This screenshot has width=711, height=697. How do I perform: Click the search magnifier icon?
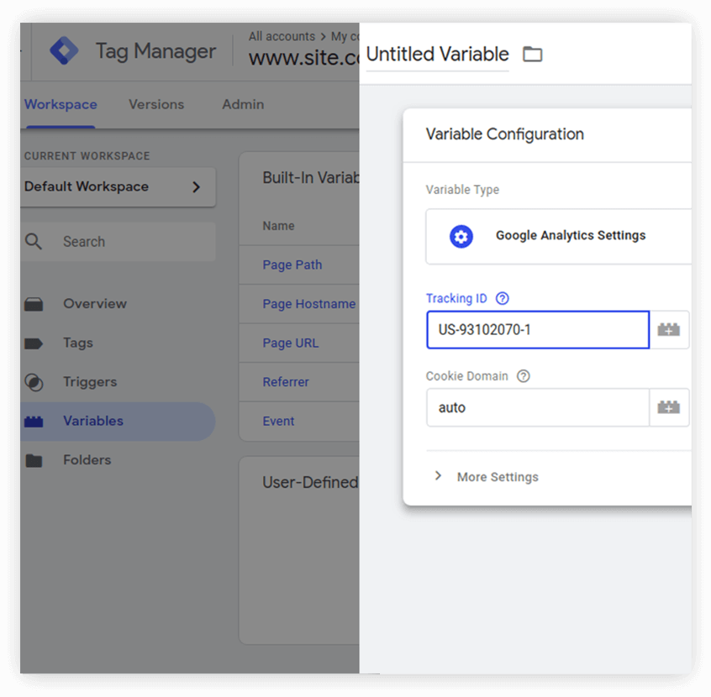[x=34, y=242]
